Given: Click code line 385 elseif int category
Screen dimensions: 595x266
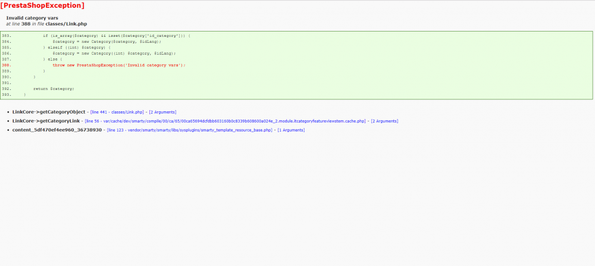Looking at the screenshot, I should (x=76, y=48).
